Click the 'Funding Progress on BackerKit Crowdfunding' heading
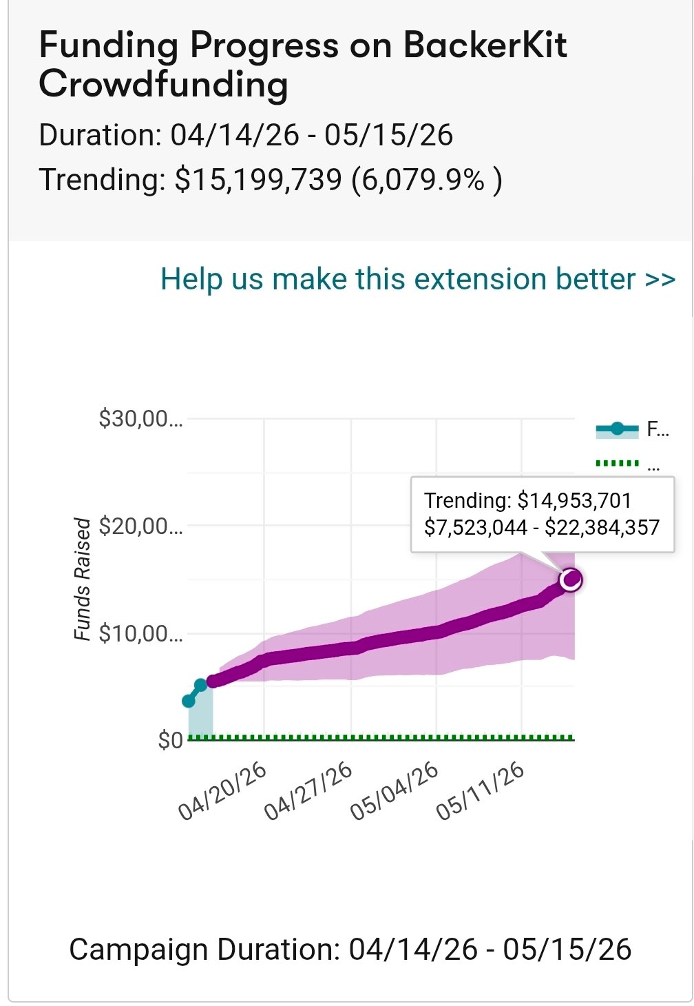Viewport: 694px width, 1006px height. pyautogui.click(x=303, y=65)
